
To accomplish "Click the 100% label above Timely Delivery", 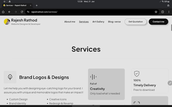I will point(137,80).
